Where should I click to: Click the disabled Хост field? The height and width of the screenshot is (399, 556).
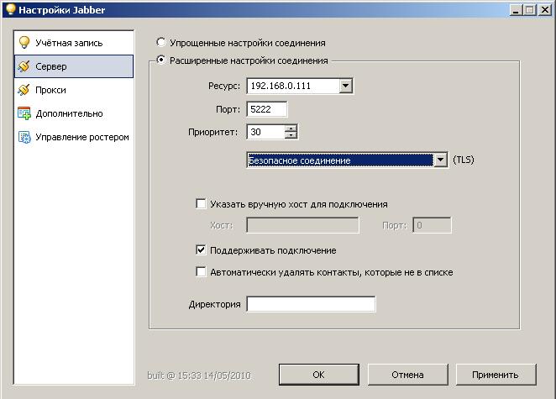pos(303,225)
